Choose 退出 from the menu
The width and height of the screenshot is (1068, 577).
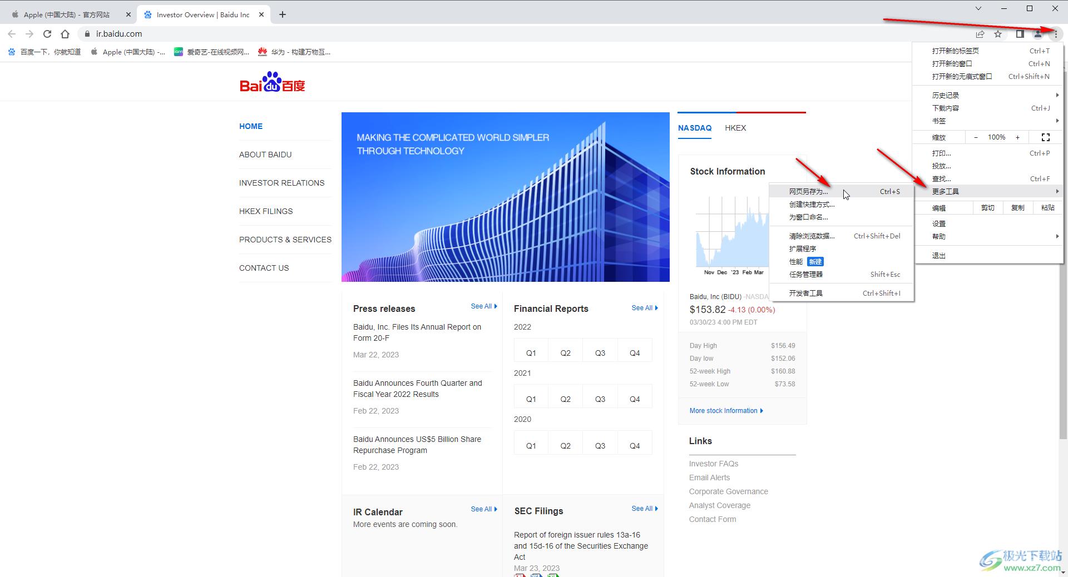click(988, 255)
